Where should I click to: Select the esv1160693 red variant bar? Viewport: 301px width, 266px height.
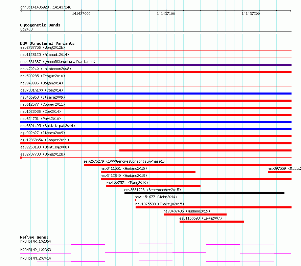click(x=212, y=222)
